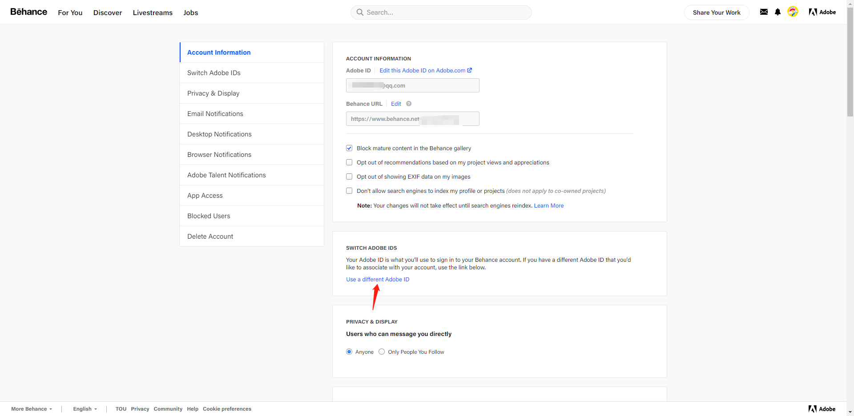The width and height of the screenshot is (854, 416).
Task: Click the Adobe ID email field
Action: click(x=412, y=85)
